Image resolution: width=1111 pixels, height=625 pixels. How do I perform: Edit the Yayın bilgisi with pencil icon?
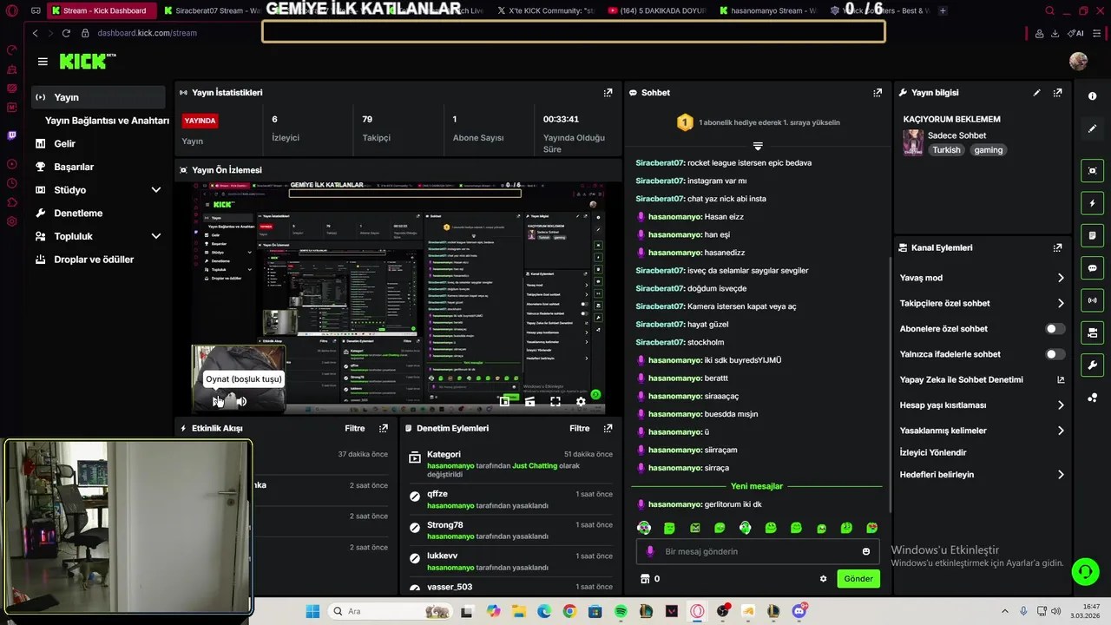pos(1036,93)
